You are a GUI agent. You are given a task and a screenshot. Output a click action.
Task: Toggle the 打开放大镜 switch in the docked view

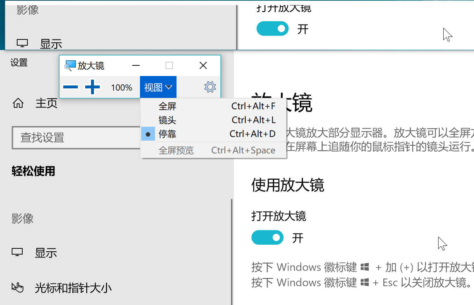click(273, 28)
